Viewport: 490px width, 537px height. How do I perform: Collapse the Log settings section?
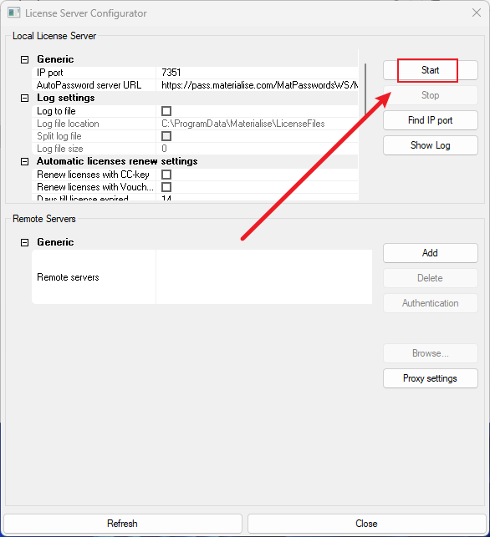tap(25, 99)
